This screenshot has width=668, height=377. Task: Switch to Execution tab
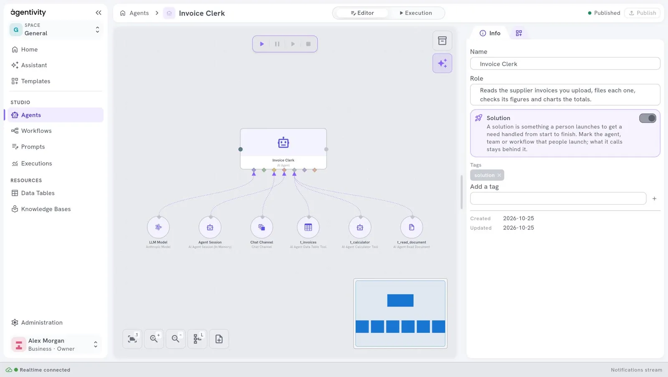point(416,13)
